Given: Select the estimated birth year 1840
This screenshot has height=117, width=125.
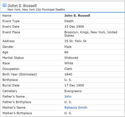Looking at the screenshot, I should pyautogui.click(x=68, y=74).
